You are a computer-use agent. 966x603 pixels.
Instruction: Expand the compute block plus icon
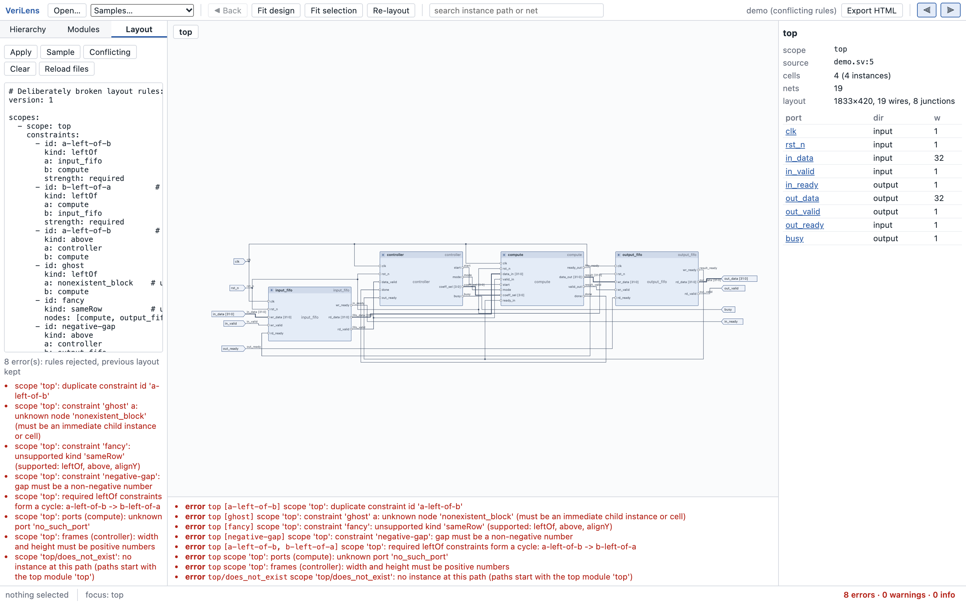[x=504, y=255]
